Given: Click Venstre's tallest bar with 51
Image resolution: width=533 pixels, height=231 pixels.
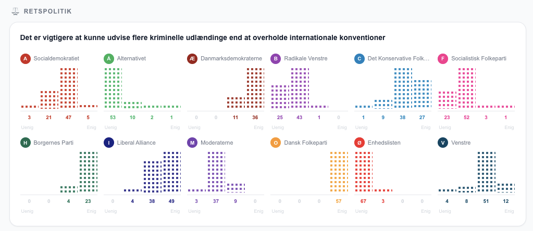Looking at the screenshot, I should coord(487,172).
